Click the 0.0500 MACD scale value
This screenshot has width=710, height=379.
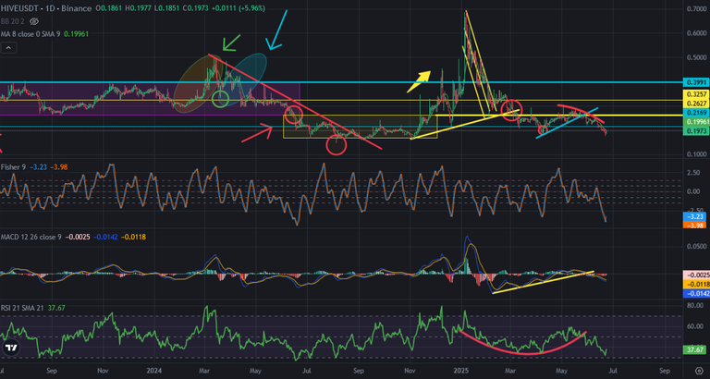(696, 246)
